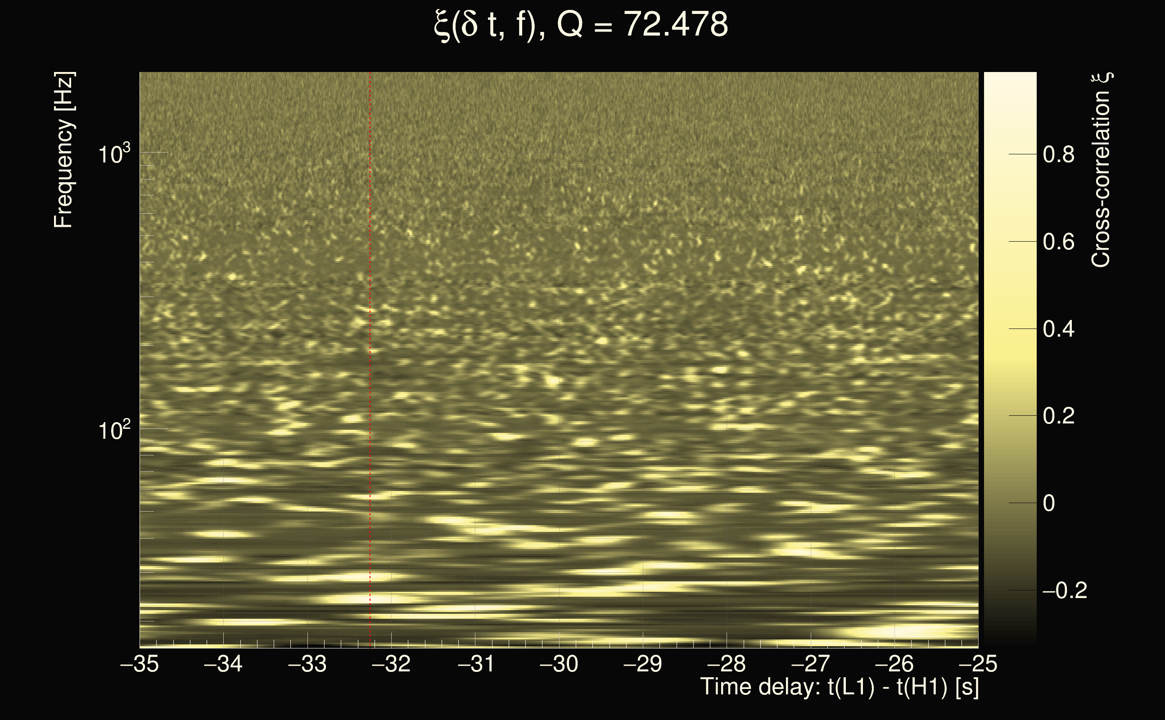1165x720 pixels.
Task: Click the Cross-correlation colorbar title
Action: tap(1101, 170)
